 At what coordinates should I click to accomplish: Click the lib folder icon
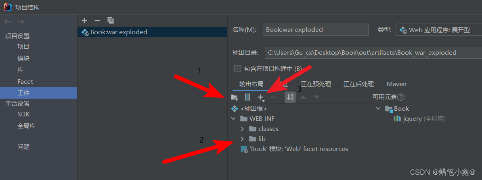253,139
